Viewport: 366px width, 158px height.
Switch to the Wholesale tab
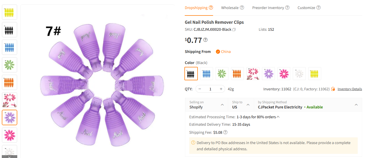230,8
